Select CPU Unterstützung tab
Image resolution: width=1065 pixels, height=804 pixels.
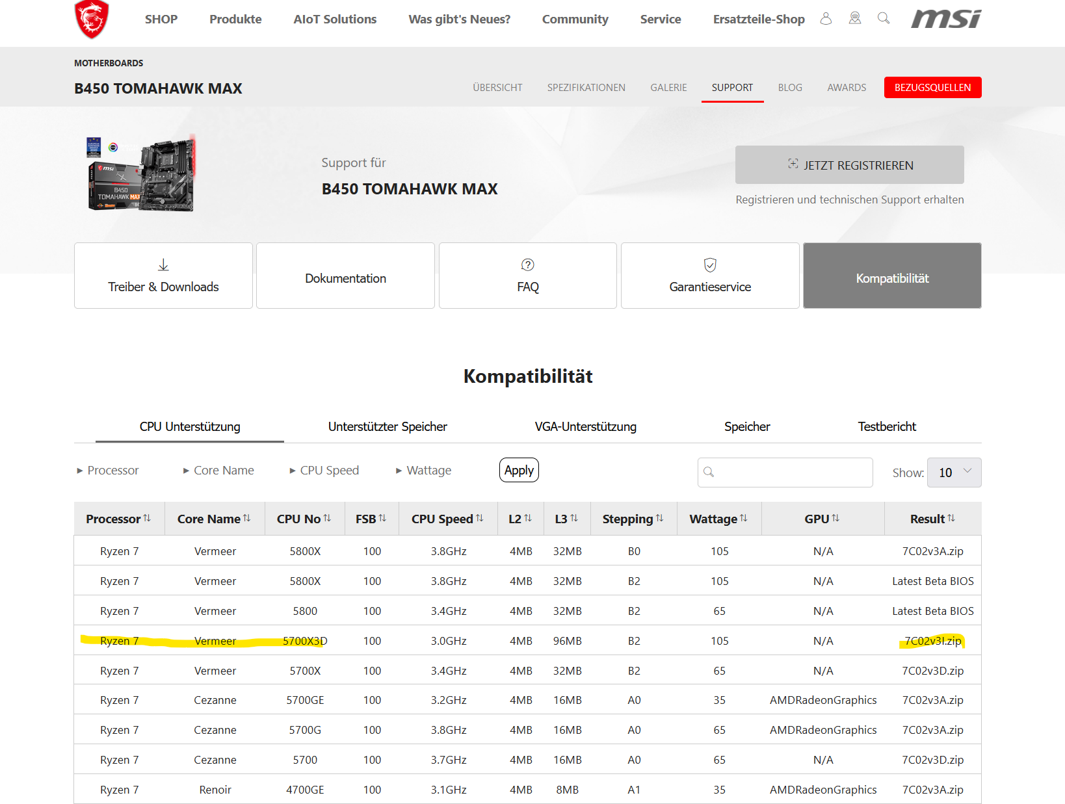190,427
